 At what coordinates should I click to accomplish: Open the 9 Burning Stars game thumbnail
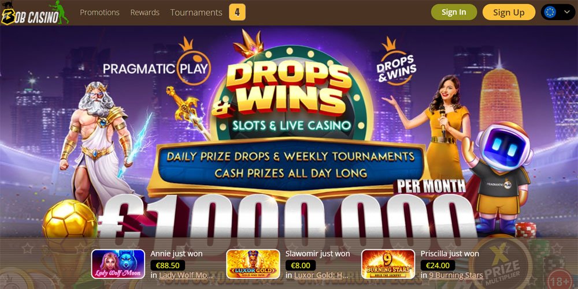point(388,264)
